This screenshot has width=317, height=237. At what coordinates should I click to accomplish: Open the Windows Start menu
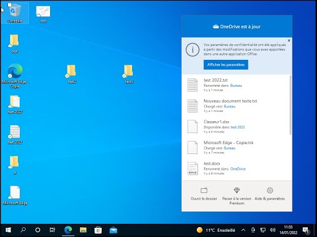pos(8,230)
